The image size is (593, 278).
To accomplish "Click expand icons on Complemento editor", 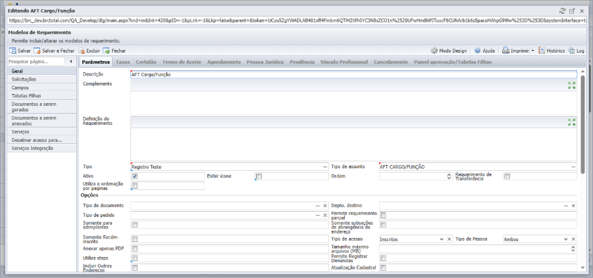I will point(571,85).
